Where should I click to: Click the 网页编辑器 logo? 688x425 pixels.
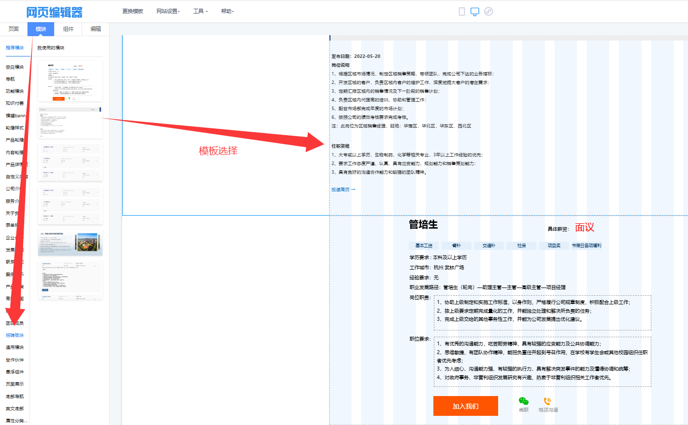coord(54,12)
